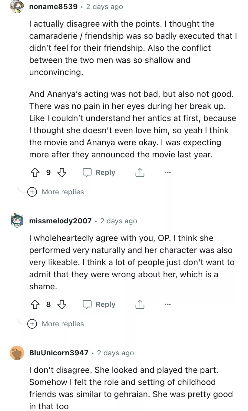Upvote noname8539's comment
Image resolution: width=248 pixels, height=411 pixels.
(35, 173)
